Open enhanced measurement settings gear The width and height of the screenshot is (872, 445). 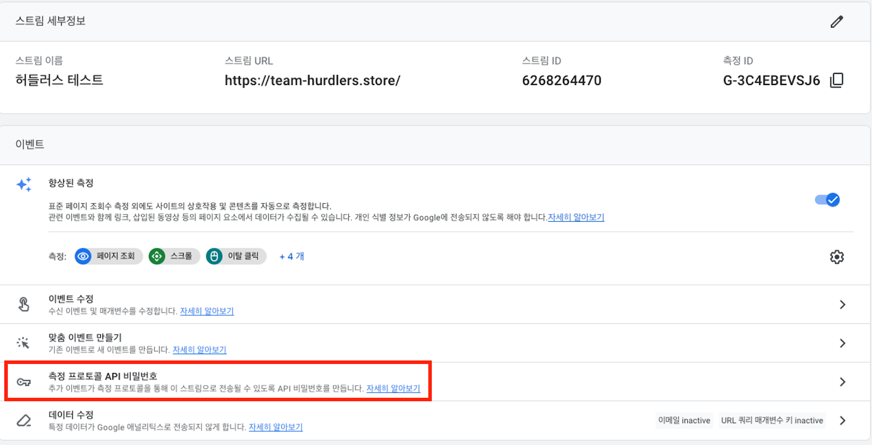tap(837, 257)
